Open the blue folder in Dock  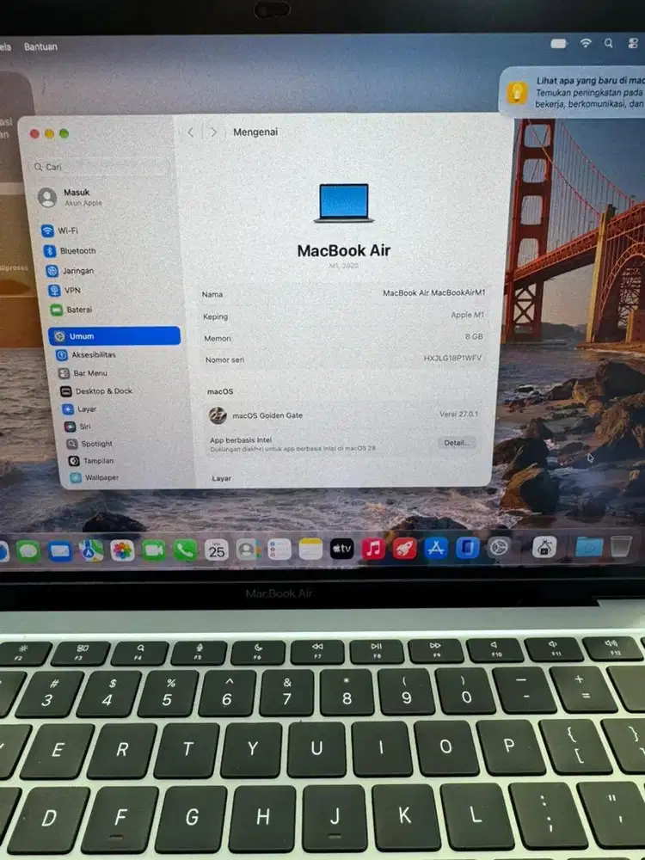coord(590,547)
